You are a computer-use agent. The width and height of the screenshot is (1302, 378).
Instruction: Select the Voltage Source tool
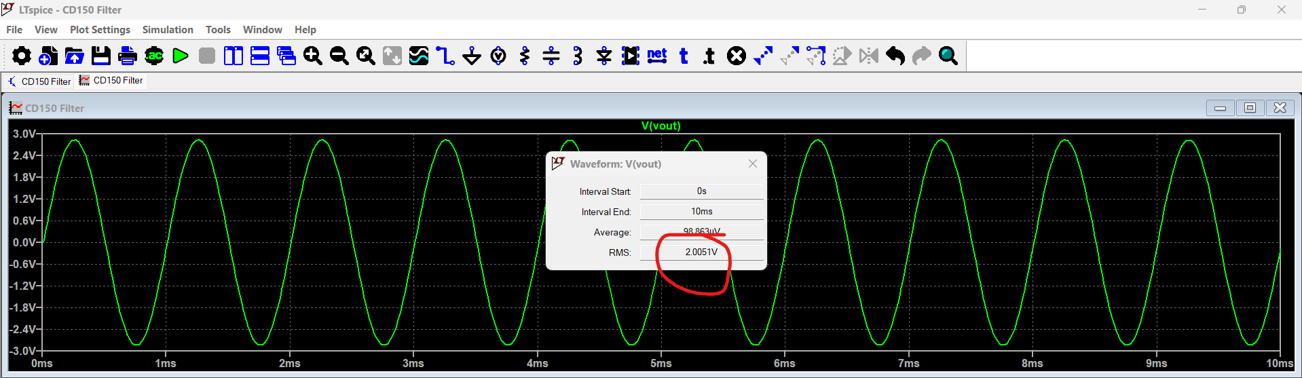coord(498,56)
